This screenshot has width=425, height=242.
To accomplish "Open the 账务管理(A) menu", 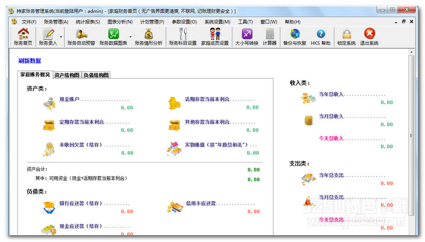I will [56, 22].
